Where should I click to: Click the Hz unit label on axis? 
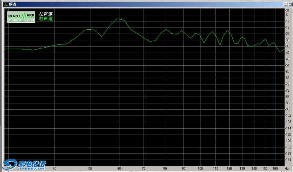287,169
